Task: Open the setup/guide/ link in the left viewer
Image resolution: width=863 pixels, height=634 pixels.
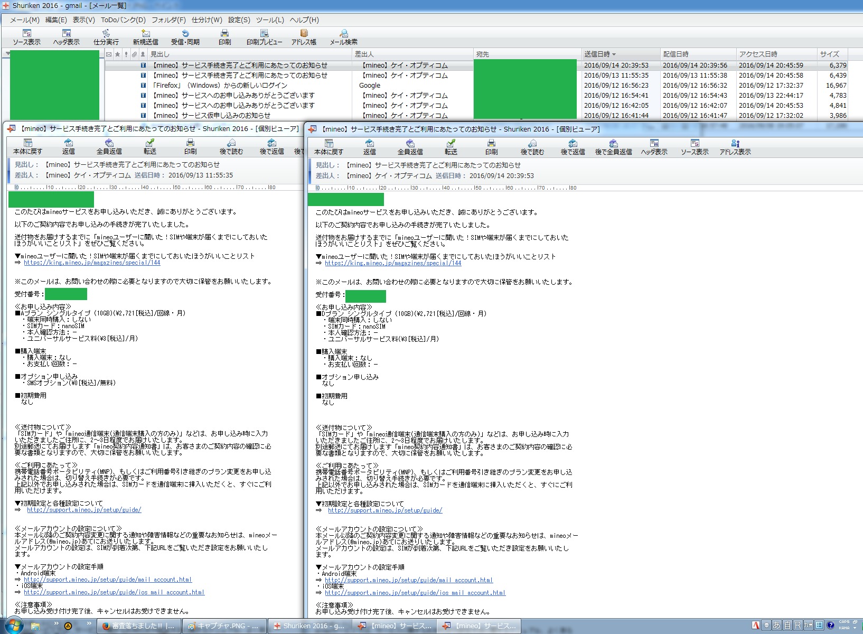Action: click(x=84, y=510)
